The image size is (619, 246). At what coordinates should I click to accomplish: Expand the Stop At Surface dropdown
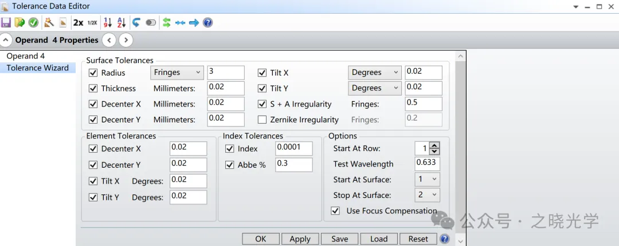(427, 195)
